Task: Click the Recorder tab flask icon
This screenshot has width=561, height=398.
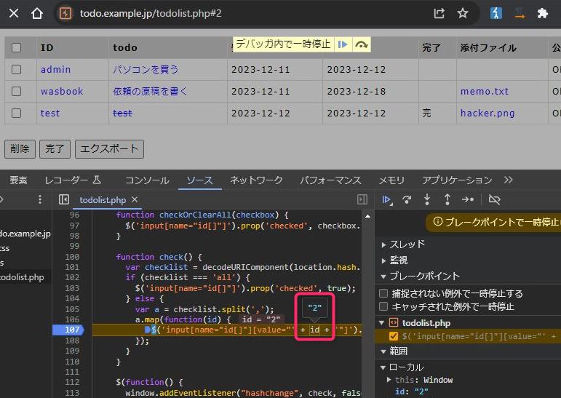Action: click(x=97, y=180)
